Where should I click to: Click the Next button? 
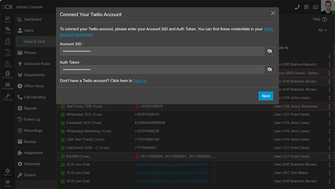pos(266,96)
